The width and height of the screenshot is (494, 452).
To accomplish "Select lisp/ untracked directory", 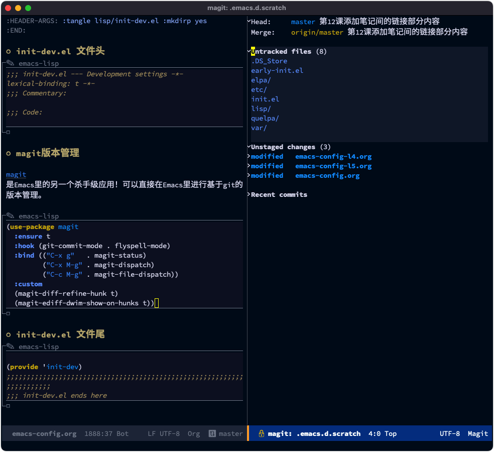I will click(261, 108).
